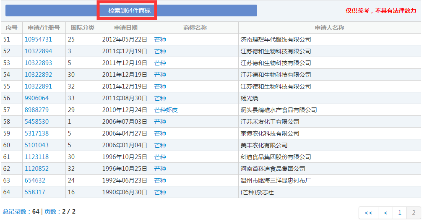This screenshot has height=222, width=427.
Task: Select current page 2 in pagination
Action: [414, 213]
